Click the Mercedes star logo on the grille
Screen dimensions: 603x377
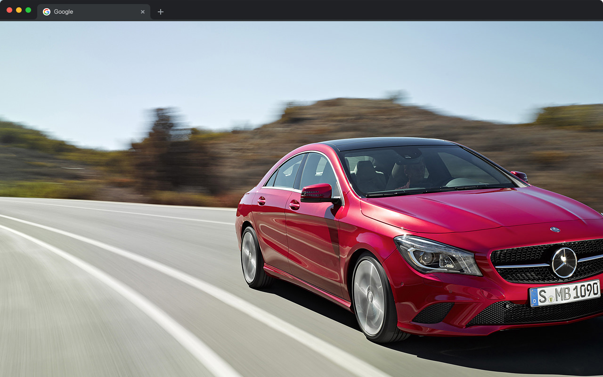(564, 262)
